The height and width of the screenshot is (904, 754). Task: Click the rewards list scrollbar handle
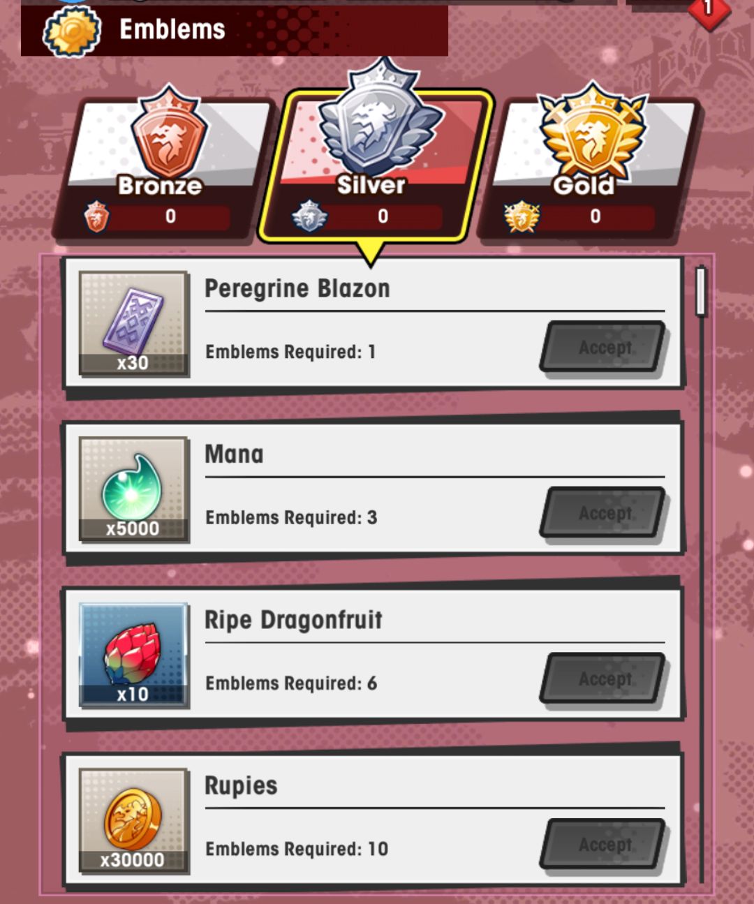(x=702, y=291)
